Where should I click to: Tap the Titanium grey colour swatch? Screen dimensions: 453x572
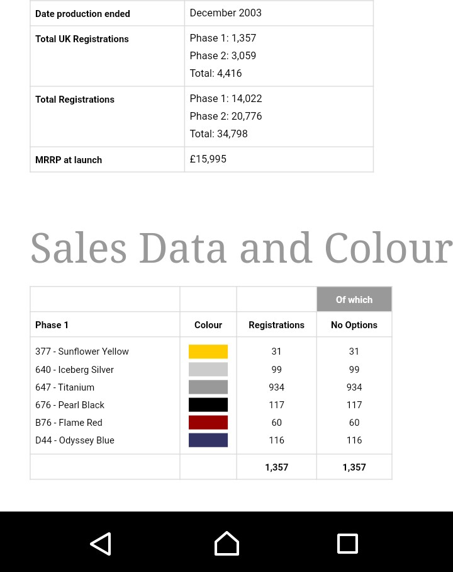tap(208, 387)
